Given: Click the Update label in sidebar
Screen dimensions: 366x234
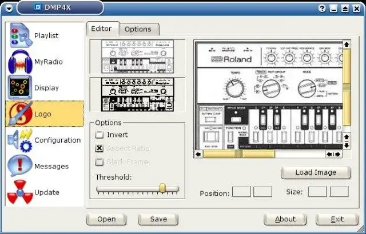Looking at the screenshot, I should pos(47,192).
